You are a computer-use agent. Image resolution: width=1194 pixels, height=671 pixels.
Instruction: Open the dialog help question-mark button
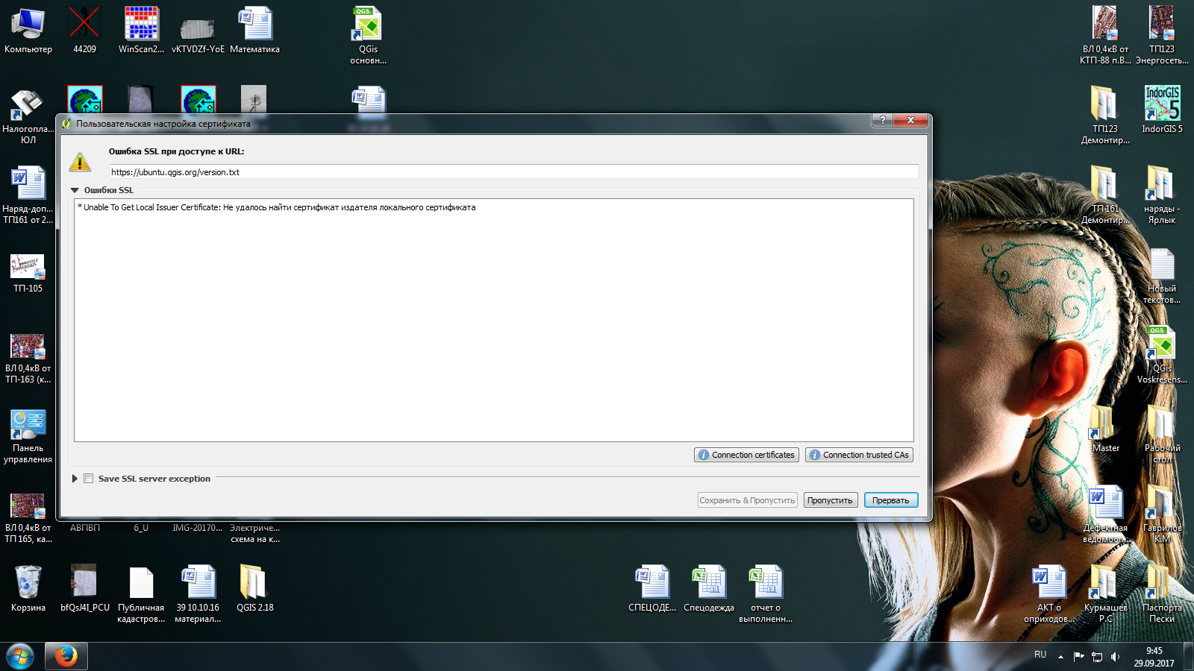pyautogui.click(x=882, y=120)
